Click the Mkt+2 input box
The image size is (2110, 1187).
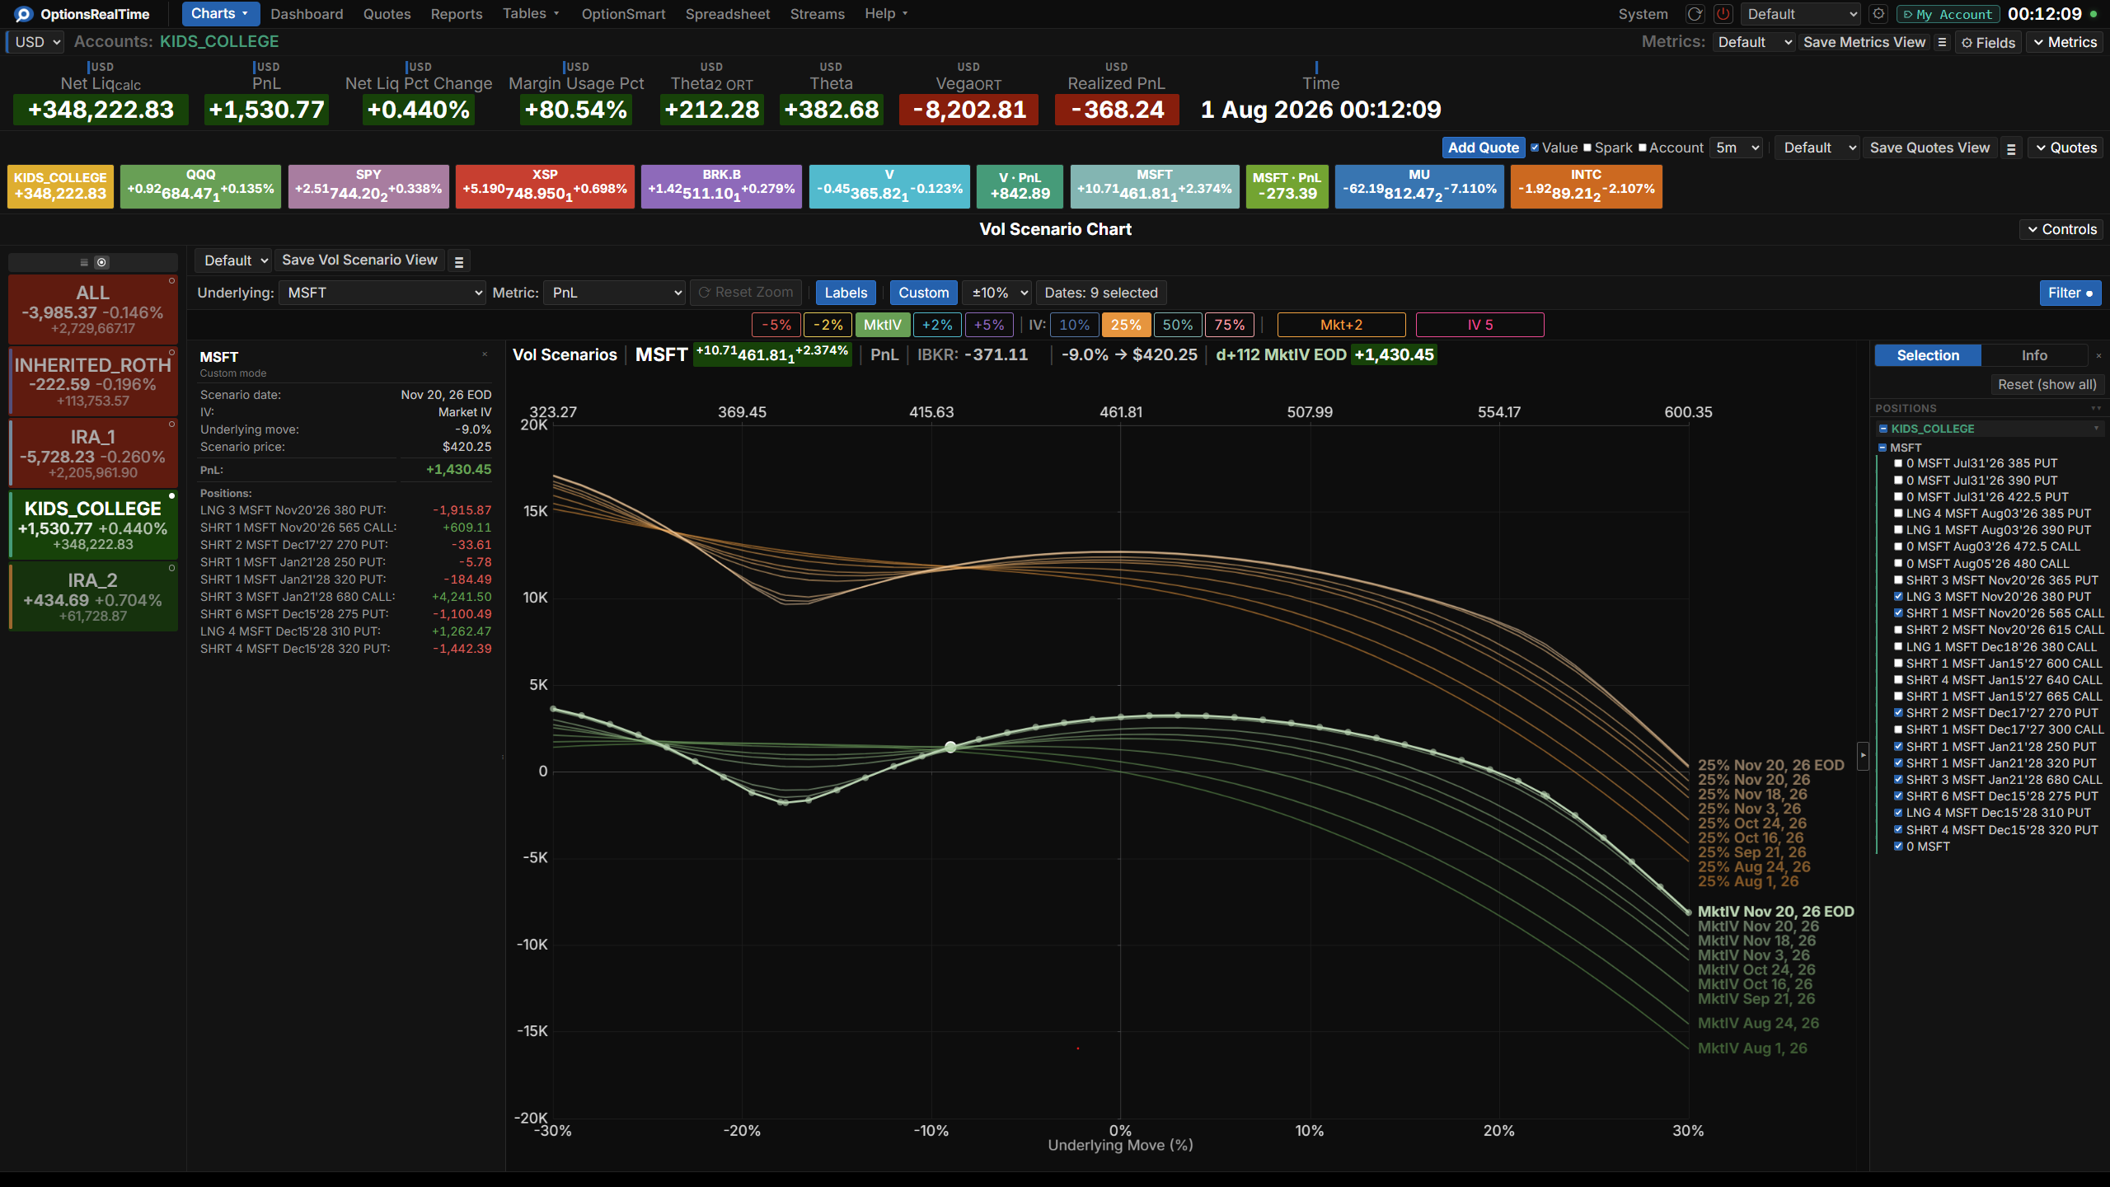point(1341,325)
